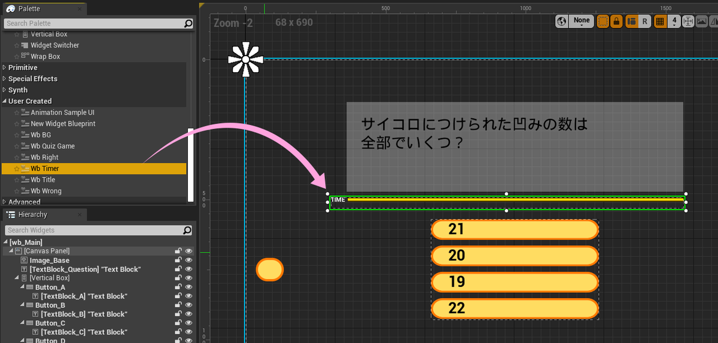
Task: Hide Canvas Panel using its eye icon
Action: tap(188, 252)
